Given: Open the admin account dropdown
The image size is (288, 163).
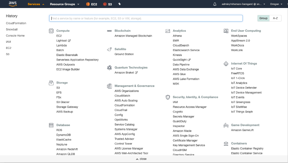Looking at the screenshot, I should 243,4.
